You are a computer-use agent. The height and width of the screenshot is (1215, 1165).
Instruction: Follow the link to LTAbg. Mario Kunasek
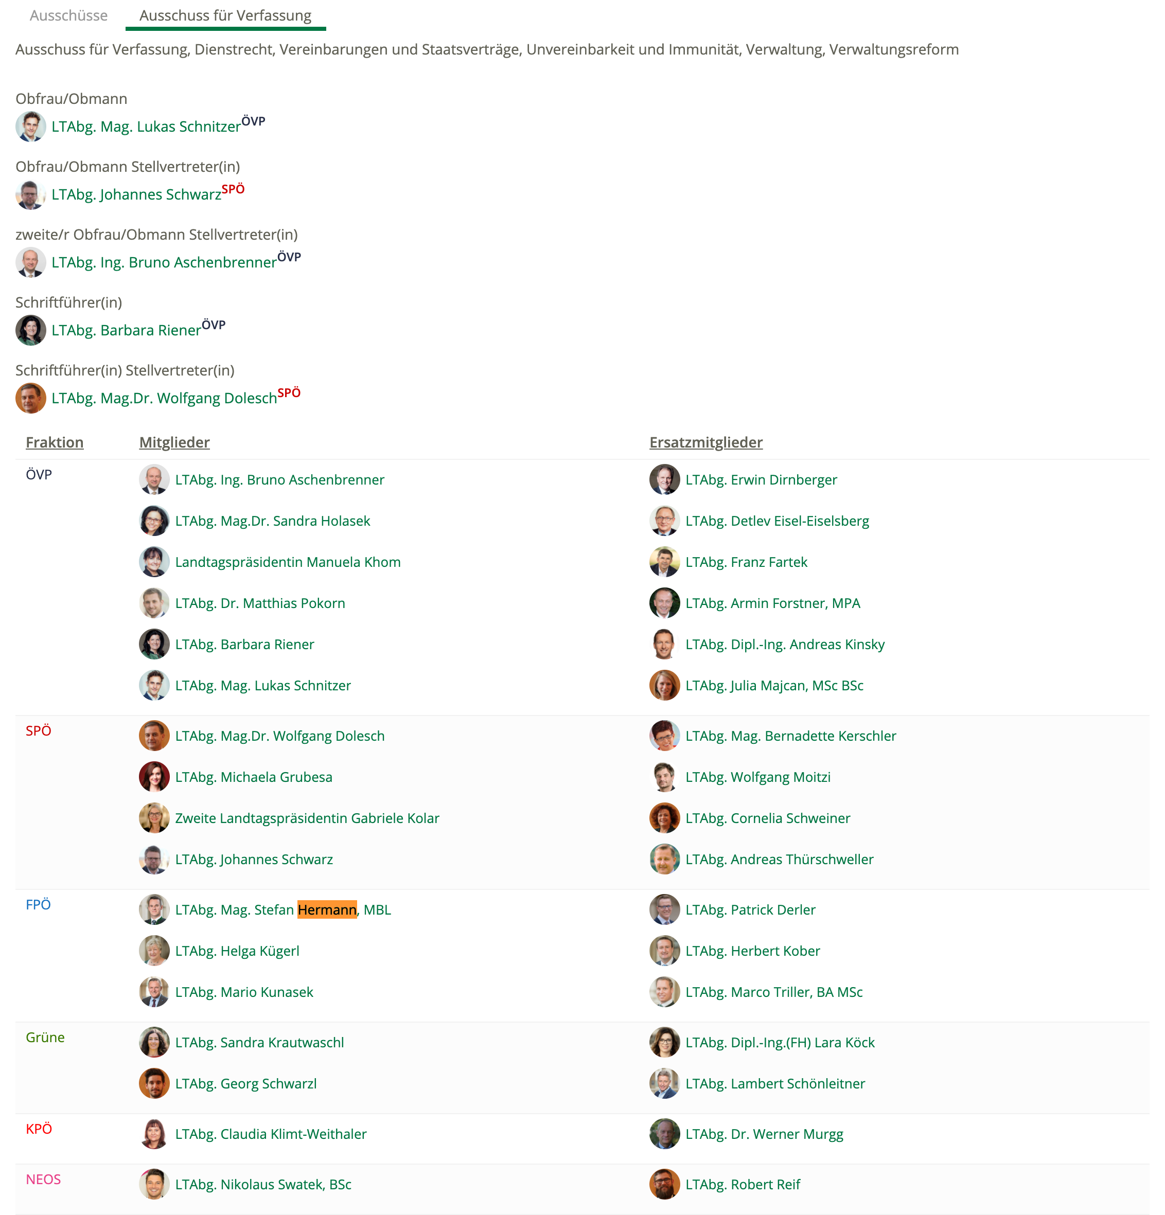[x=244, y=992]
